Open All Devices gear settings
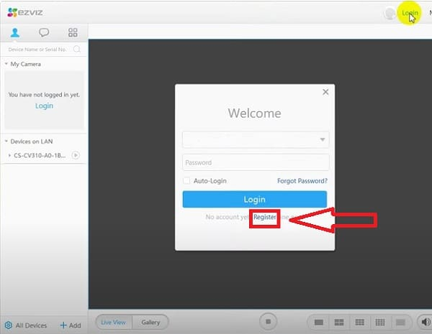 coord(8,325)
